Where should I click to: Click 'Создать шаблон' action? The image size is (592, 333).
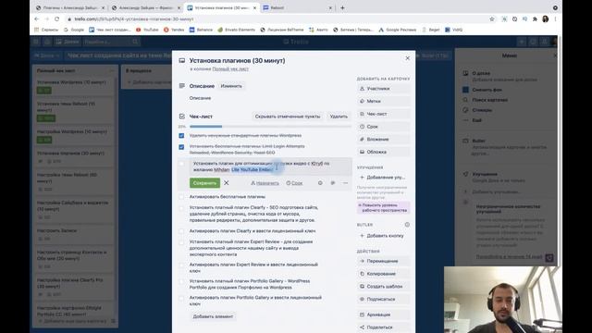383,287
